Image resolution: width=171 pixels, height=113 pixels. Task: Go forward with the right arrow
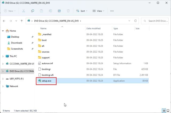pos(11,21)
